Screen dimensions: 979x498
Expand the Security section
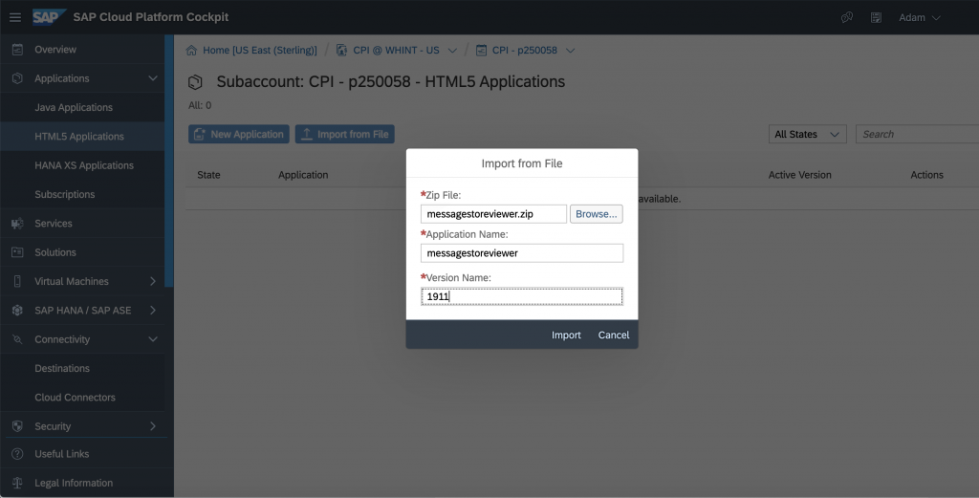pyautogui.click(x=152, y=426)
